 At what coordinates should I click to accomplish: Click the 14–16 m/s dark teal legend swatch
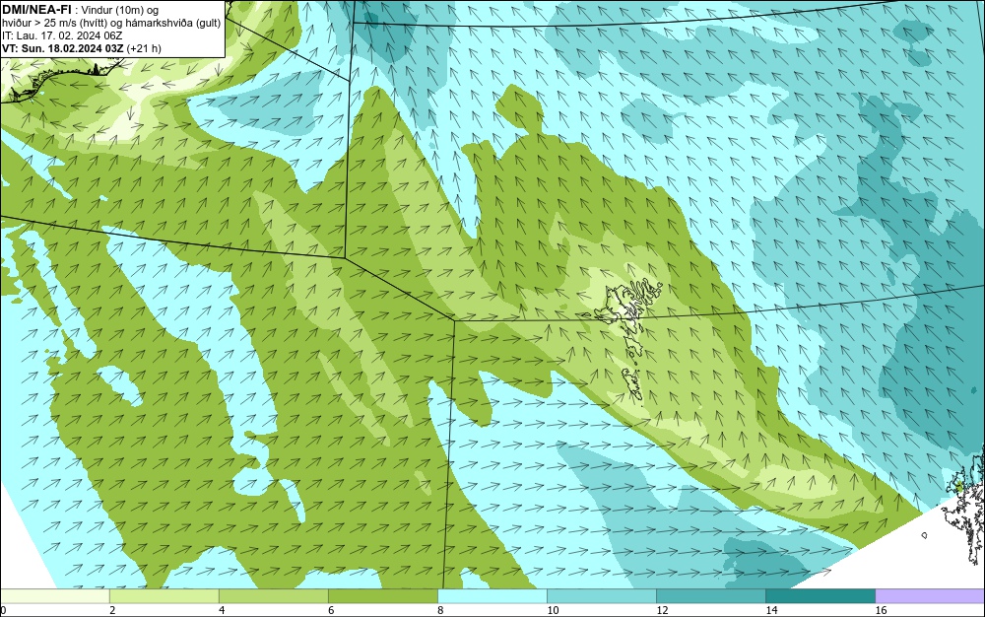(820, 595)
